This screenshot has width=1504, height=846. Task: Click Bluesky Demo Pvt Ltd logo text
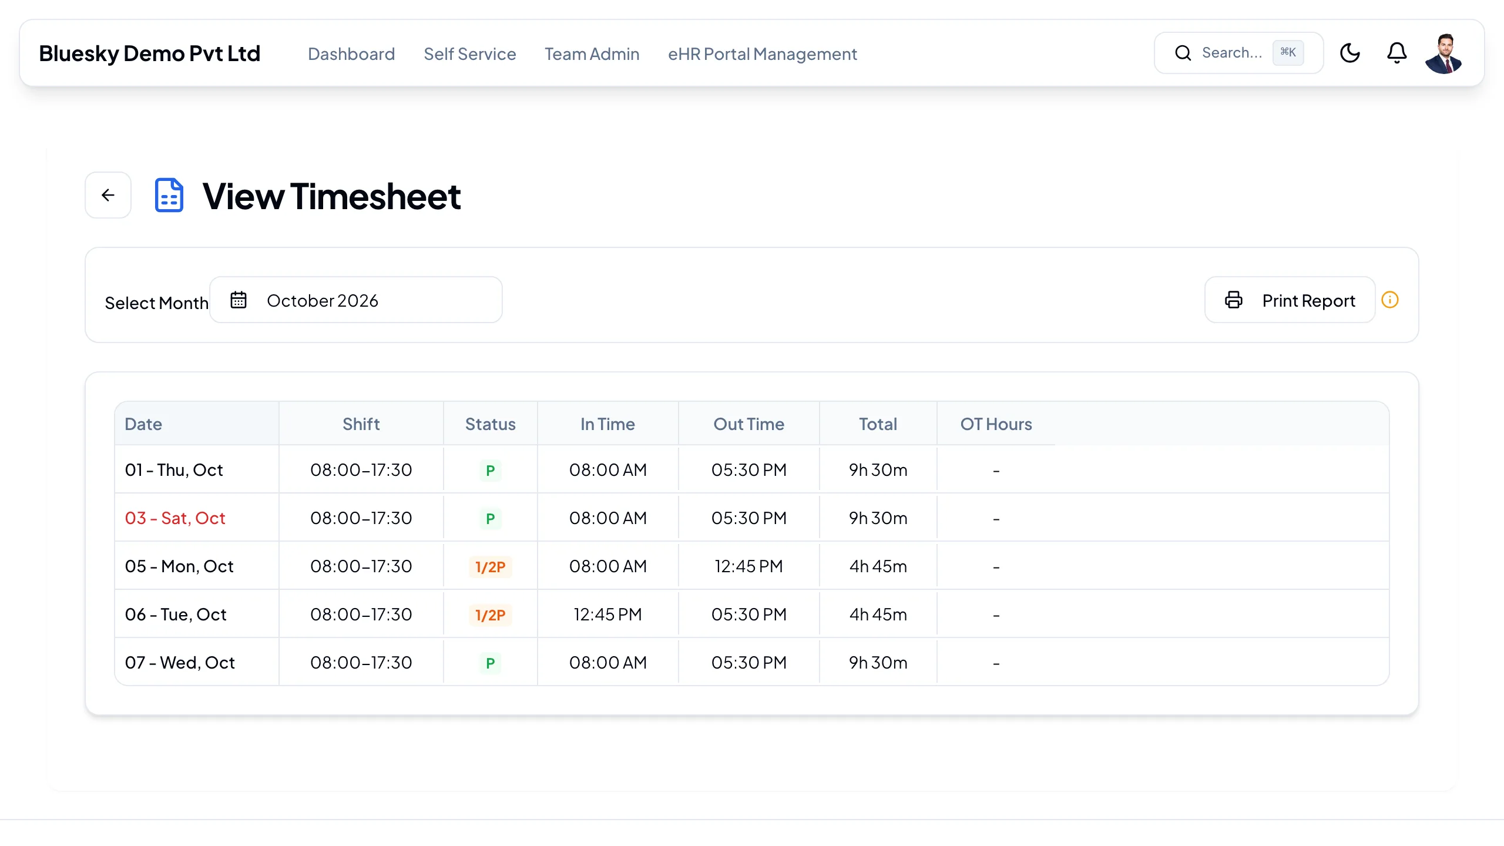pos(150,53)
